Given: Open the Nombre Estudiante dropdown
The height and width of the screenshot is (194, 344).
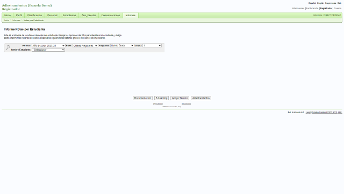Looking at the screenshot, I should tap(48, 50).
